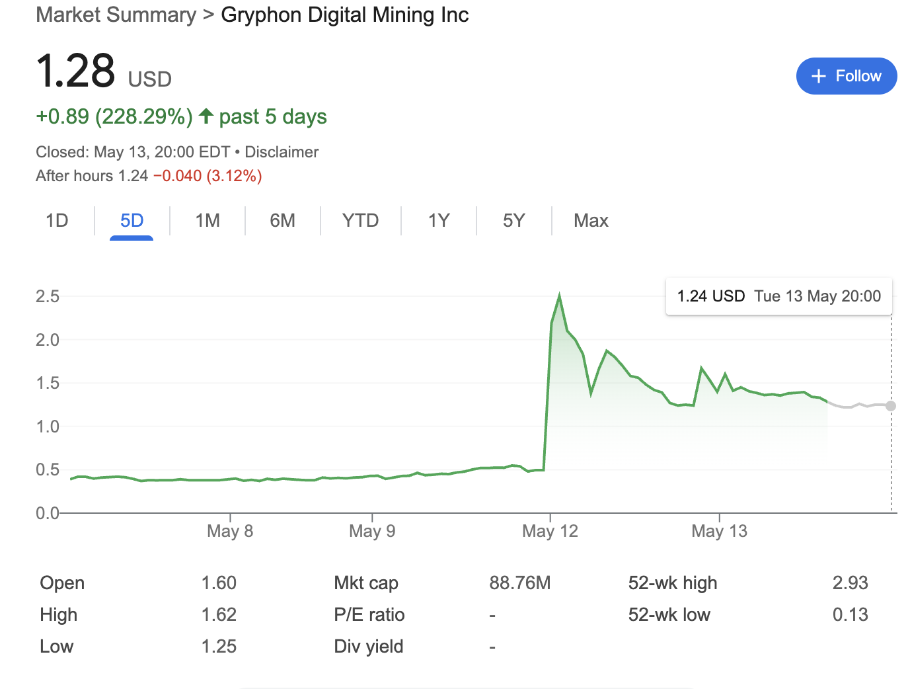The height and width of the screenshot is (689, 908).
Task: Click the May 13 axis label
Action: 719,531
